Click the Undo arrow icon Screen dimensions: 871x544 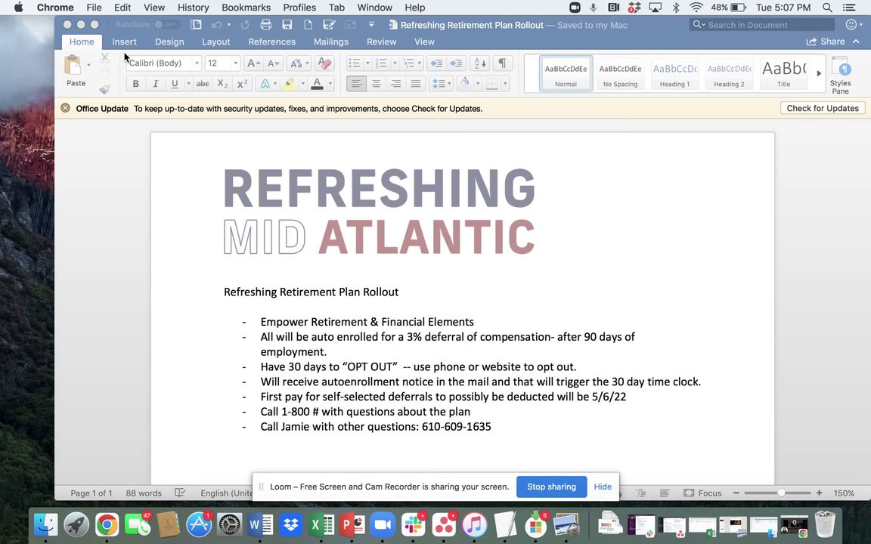(216, 25)
